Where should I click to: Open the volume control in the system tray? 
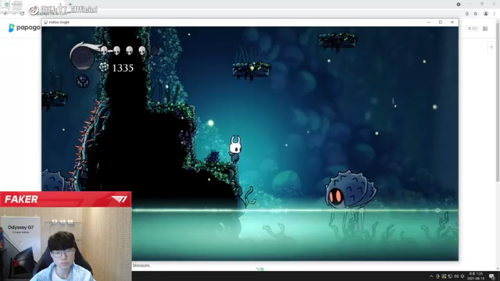(456, 276)
